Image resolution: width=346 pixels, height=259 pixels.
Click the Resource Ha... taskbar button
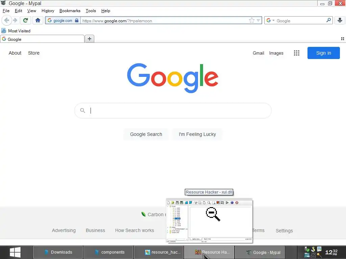coord(209,252)
